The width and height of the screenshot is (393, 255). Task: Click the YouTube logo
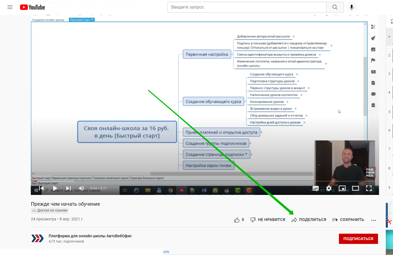point(32,7)
